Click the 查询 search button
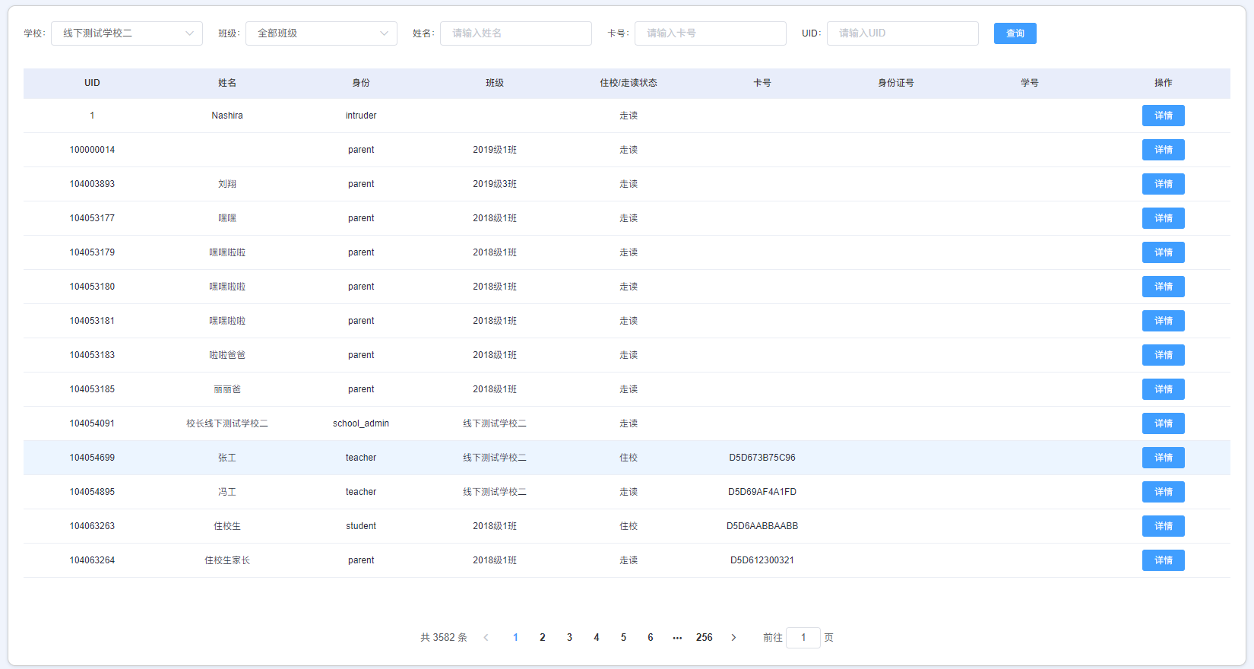This screenshot has width=1254, height=669. [1015, 33]
